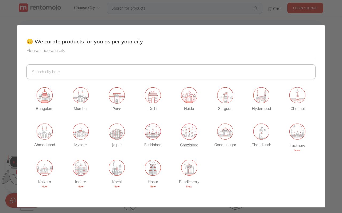Open the Choose City dropdown
Screen dimensions: 342x213
click(x=87, y=8)
